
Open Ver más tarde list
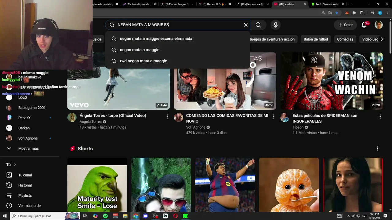[x=29, y=206]
